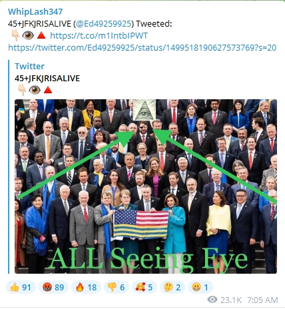Click the 7:05 AM message timestamp
This screenshot has height=309, width=285.
click(262, 300)
